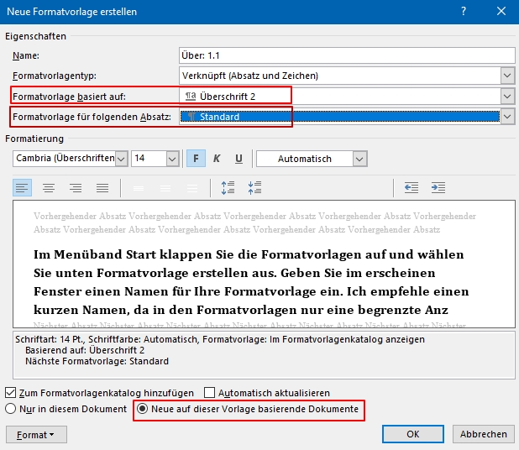
Task: Open Formatvorlagentyp dropdown arrow
Action: tap(507, 76)
